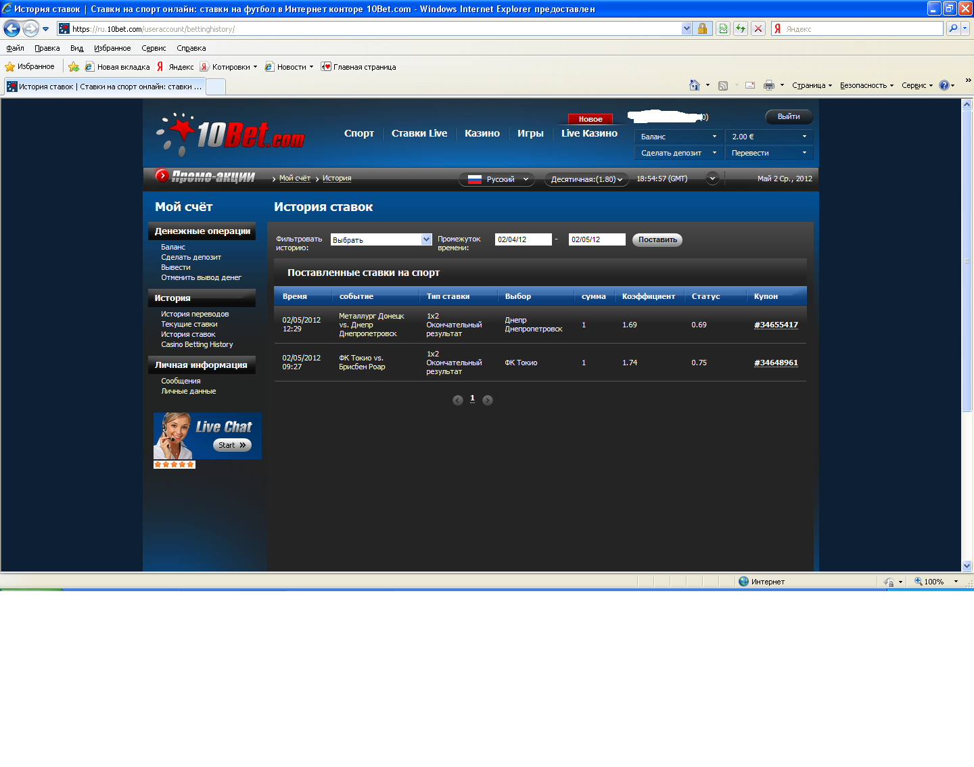Click the next page arrow in pagination
This screenshot has width=974, height=767.
[488, 400]
